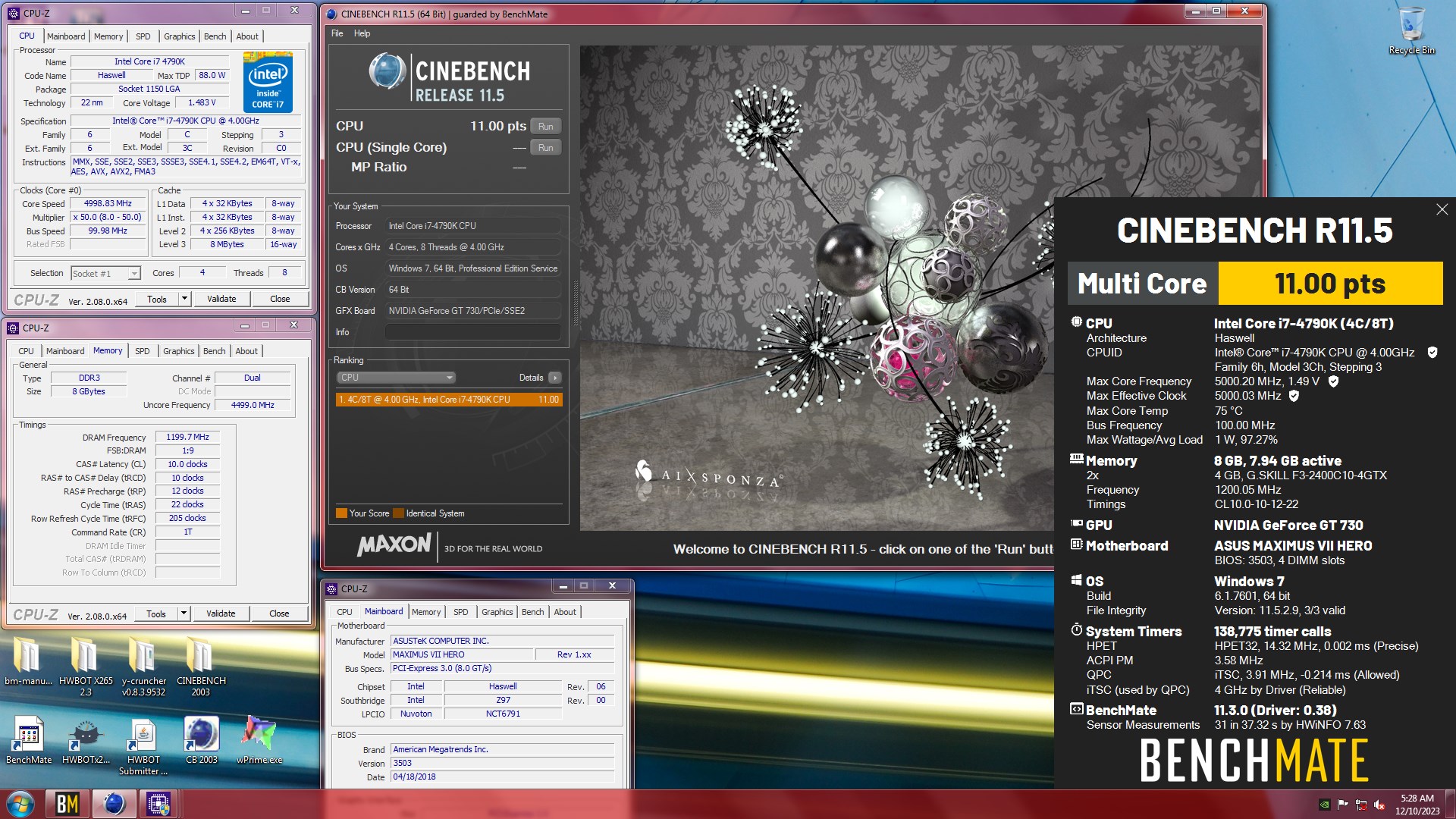The width and height of the screenshot is (1456, 819).
Task: Switch to SPD tab in top CPU-Z window
Action: point(143,36)
